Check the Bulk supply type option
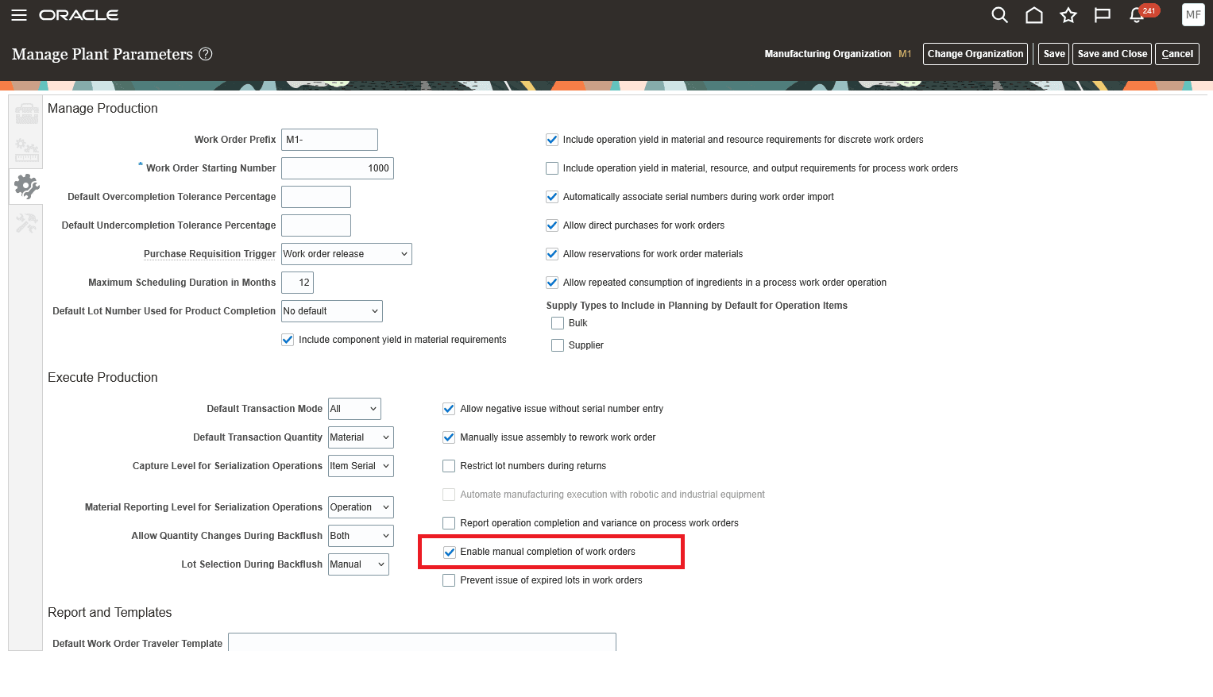Screen dimensions: 1213x697 coord(558,322)
